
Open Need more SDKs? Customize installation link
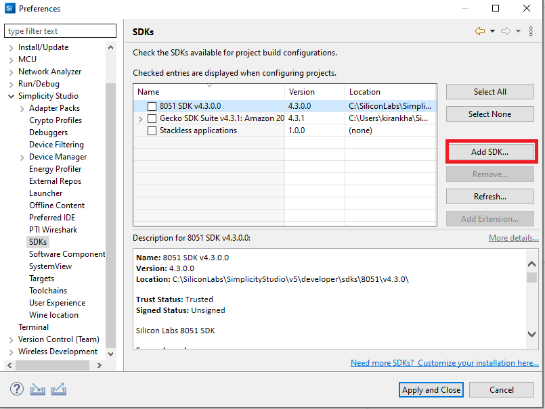click(445, 363)
